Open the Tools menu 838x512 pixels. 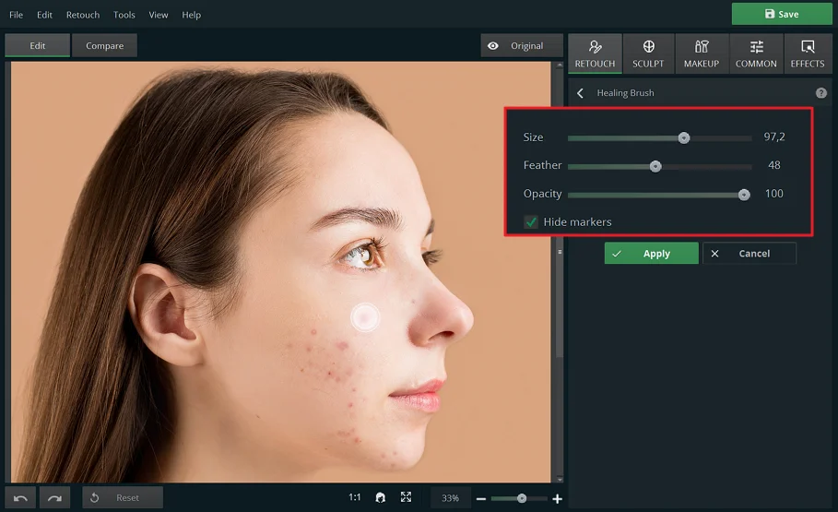[x=124, y=15]
